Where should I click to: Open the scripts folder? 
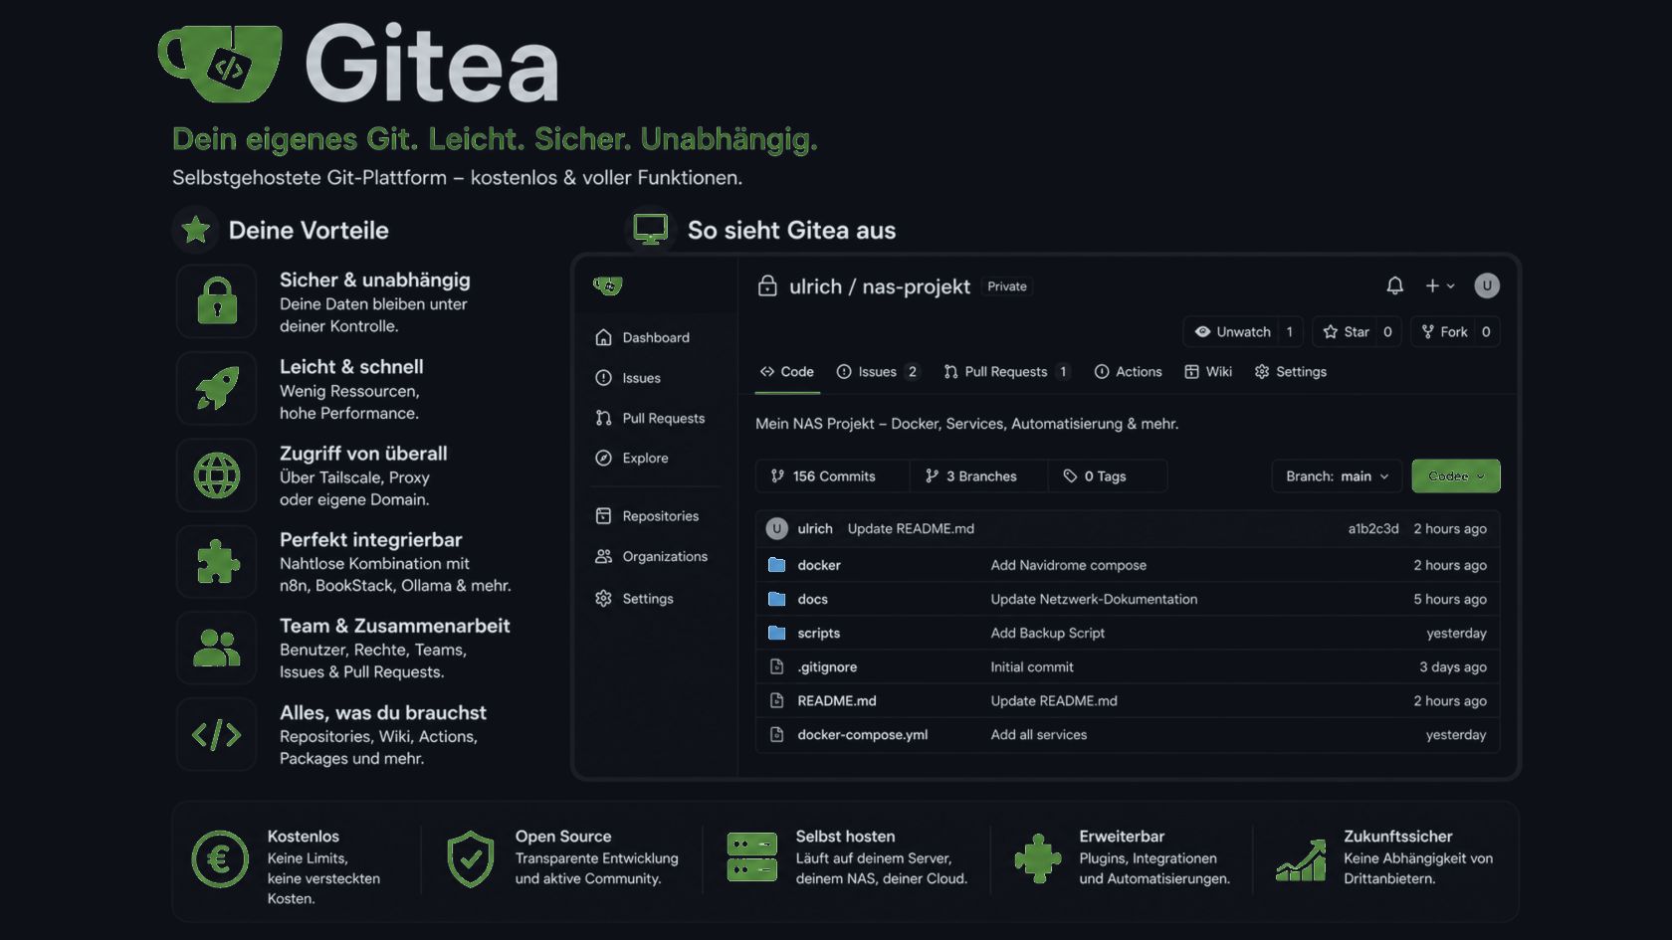(818, 633)
